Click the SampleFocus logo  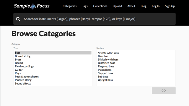pos(32,6)
